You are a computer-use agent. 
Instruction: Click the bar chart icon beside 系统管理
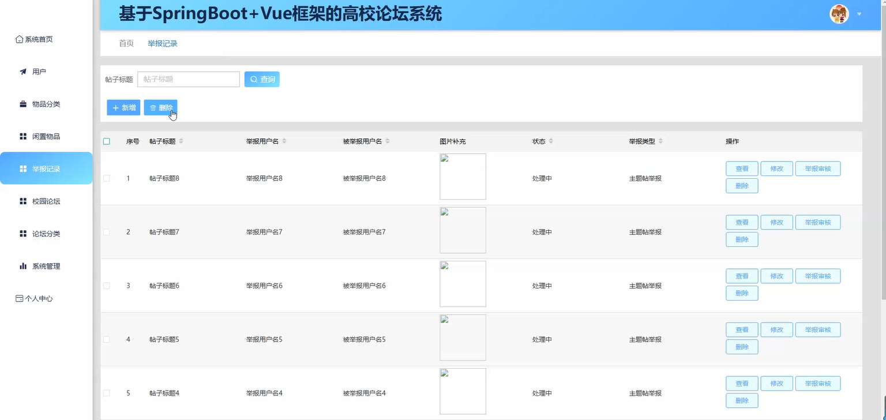pyautogui.click(x=23, y=266)
